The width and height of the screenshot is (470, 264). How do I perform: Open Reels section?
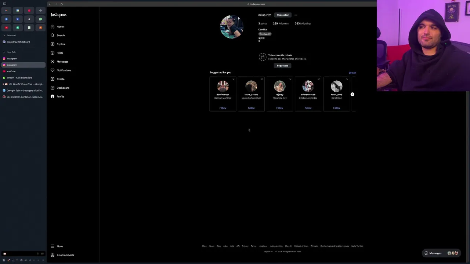tap(57, 53)
